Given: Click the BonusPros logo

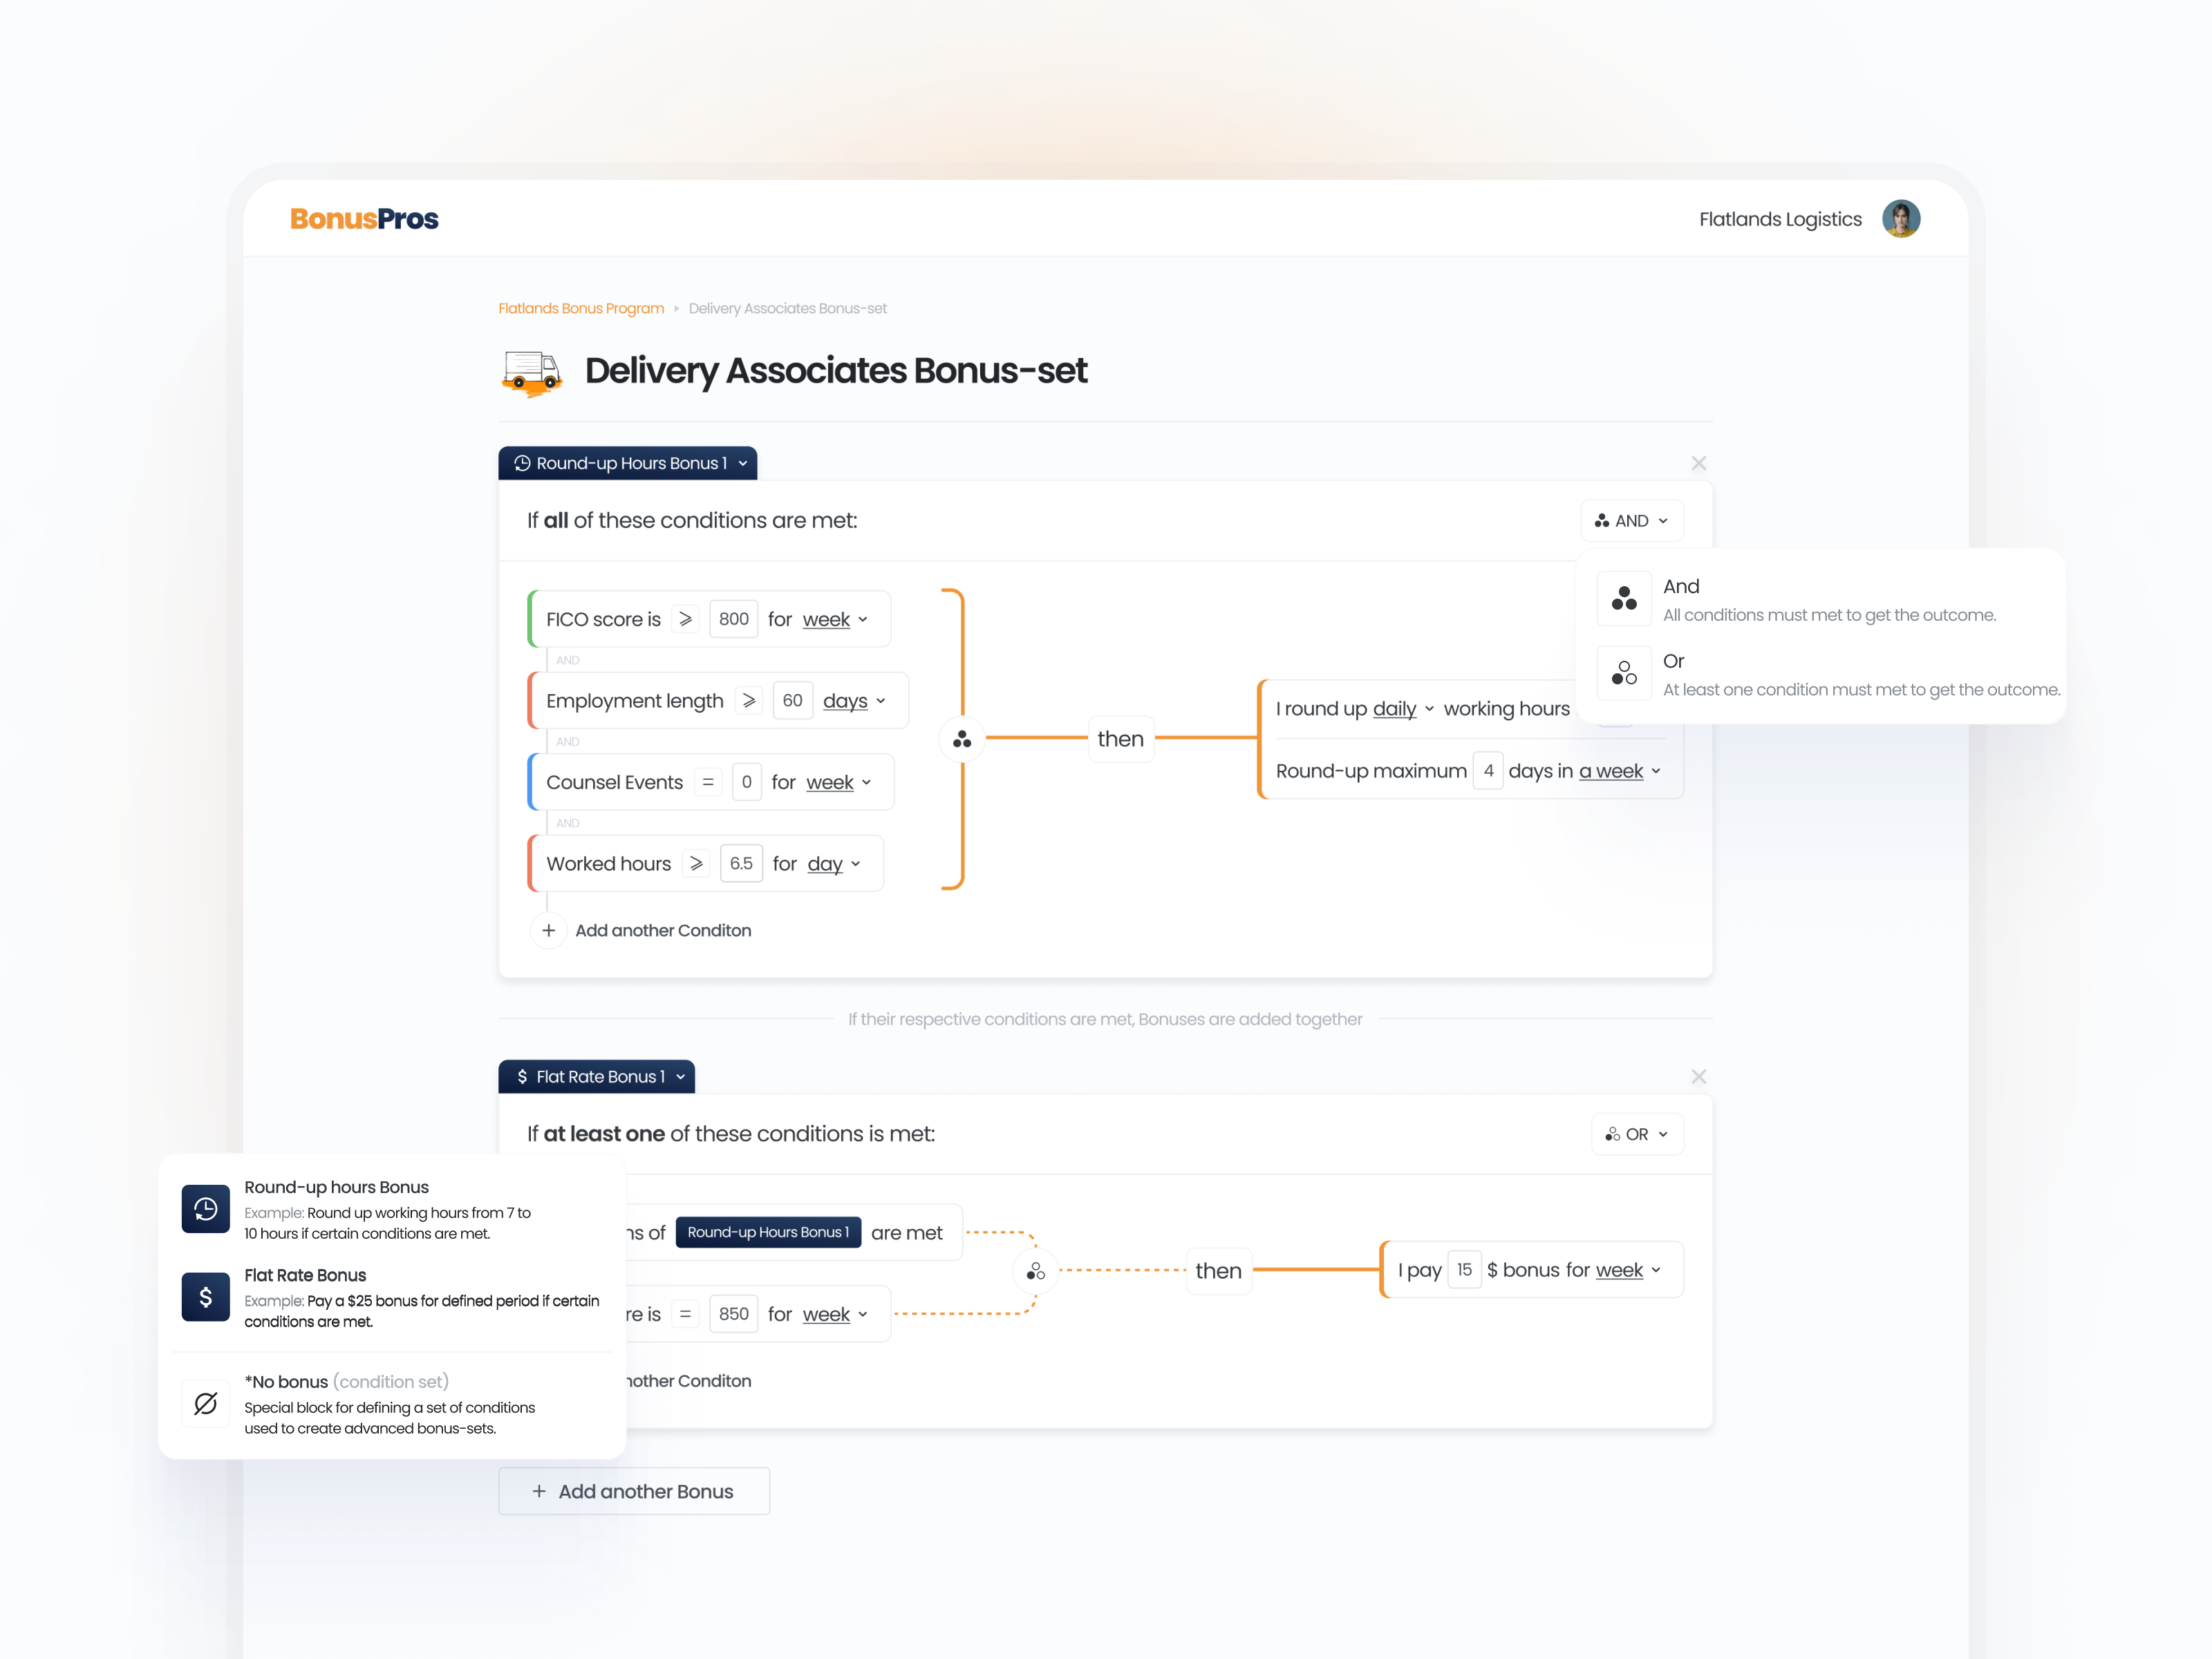Looking at the screenshot, I should [364, 219].
